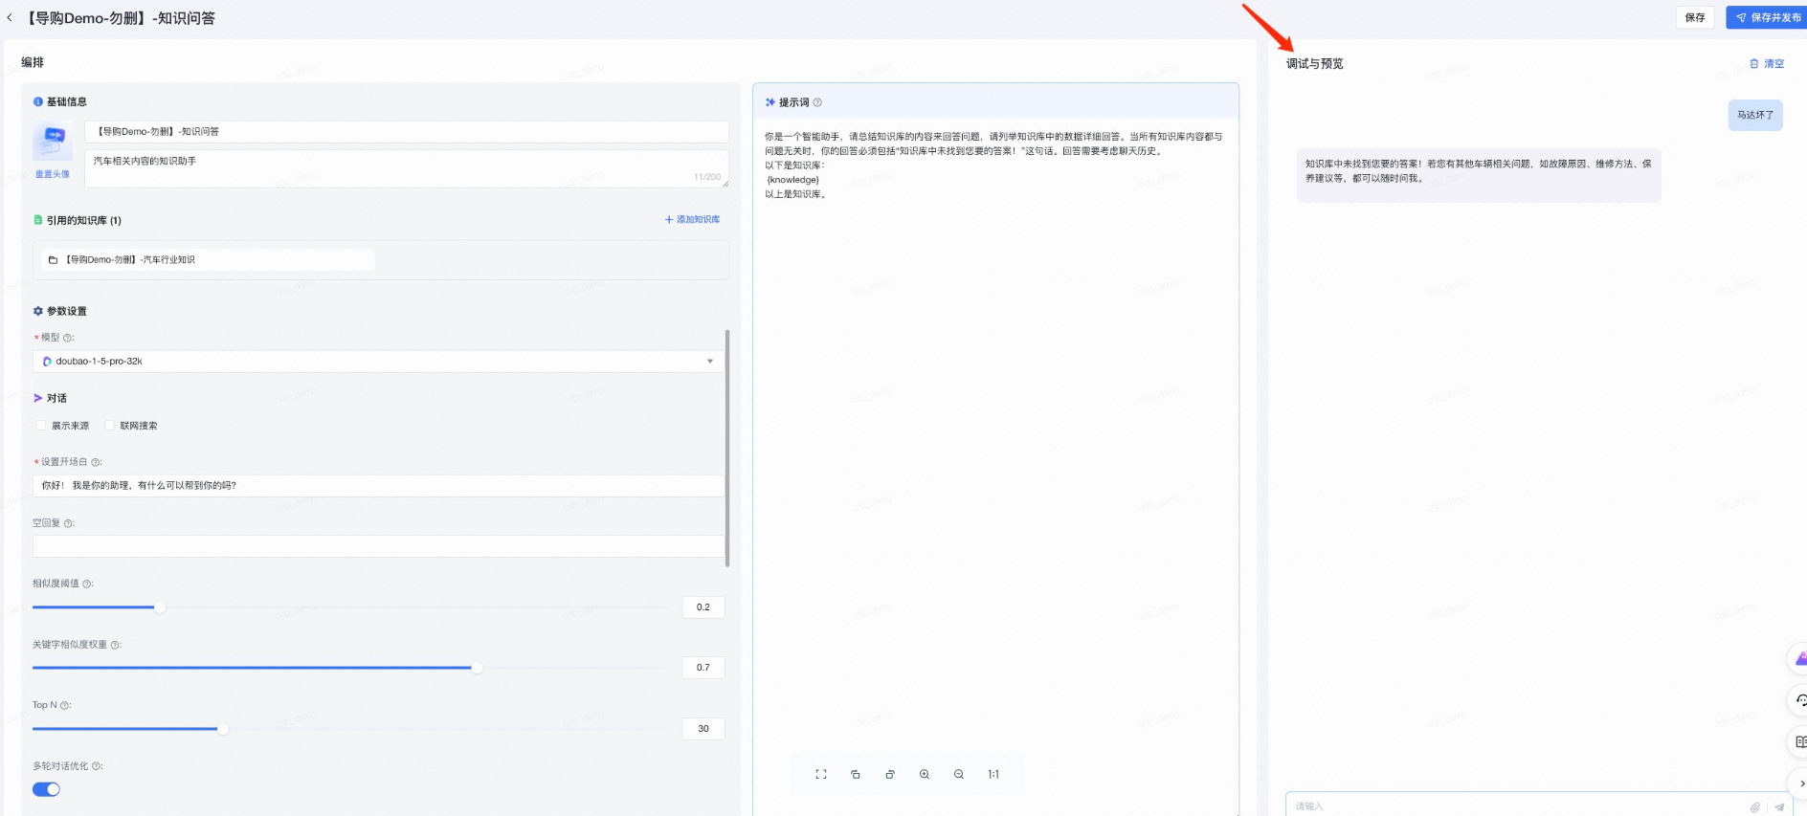The image size is (1807, 816).
Task: Click the 请输入 chat input box
Action: (1517, 806)
